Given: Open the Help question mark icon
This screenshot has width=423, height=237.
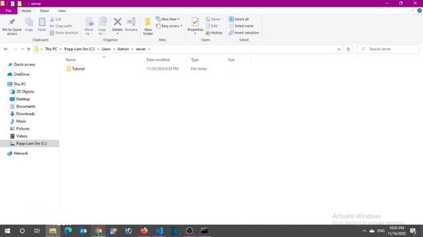Looking at the screenshot, I should click(419, 11).
